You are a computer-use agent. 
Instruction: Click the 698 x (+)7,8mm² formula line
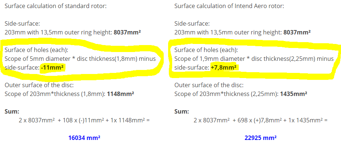(x=260, y=120)
